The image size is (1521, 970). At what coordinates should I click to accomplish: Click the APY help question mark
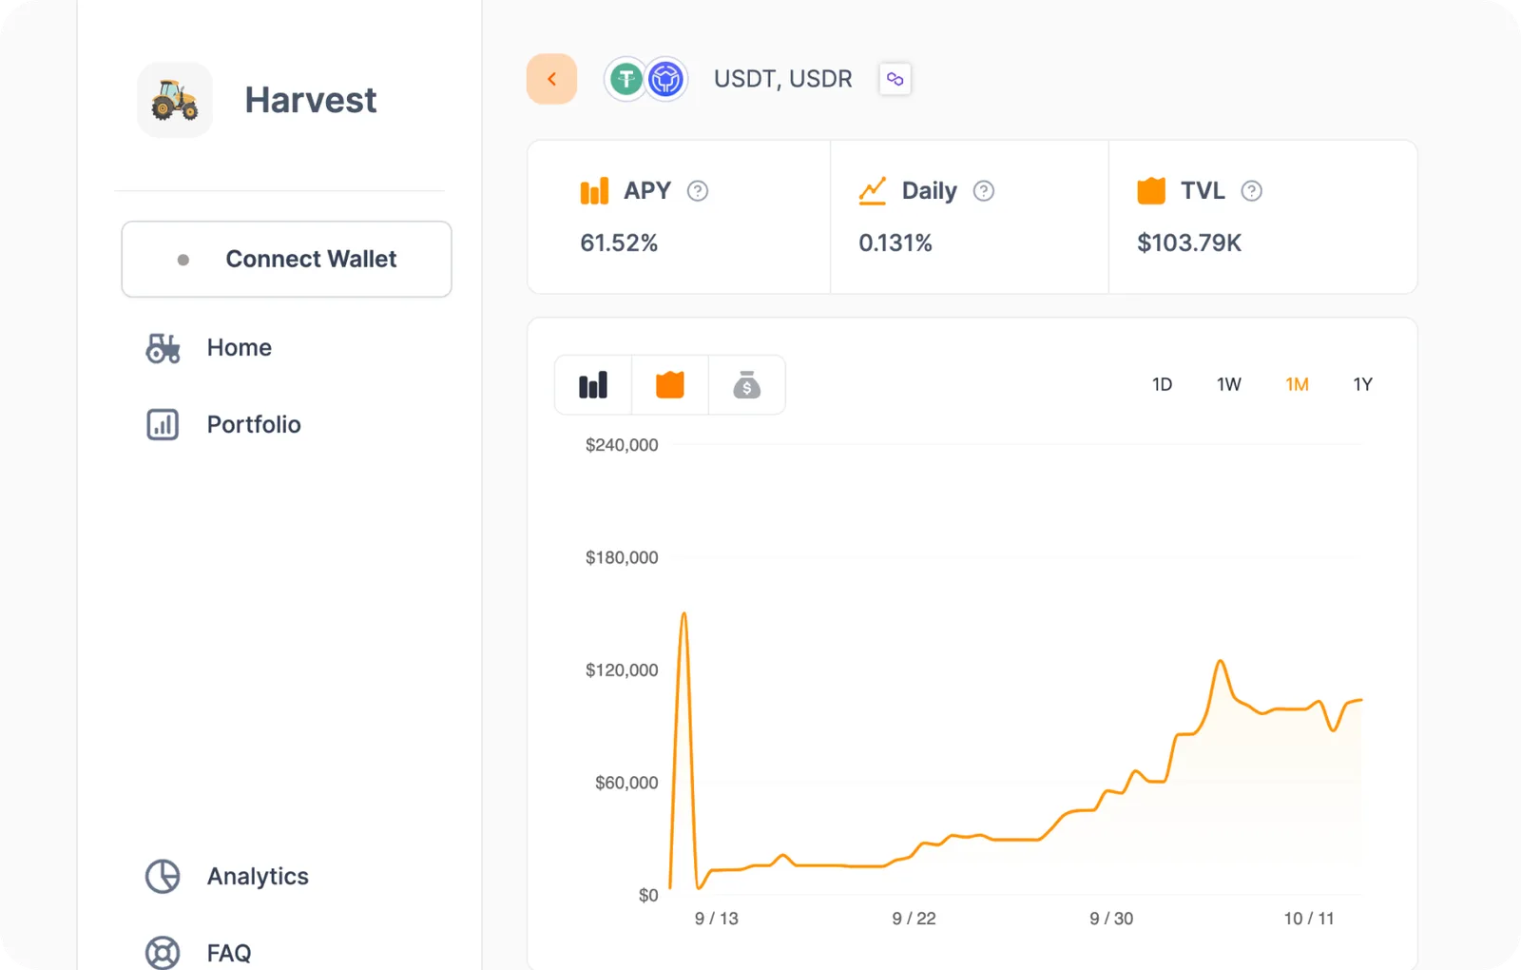(698, 191)
